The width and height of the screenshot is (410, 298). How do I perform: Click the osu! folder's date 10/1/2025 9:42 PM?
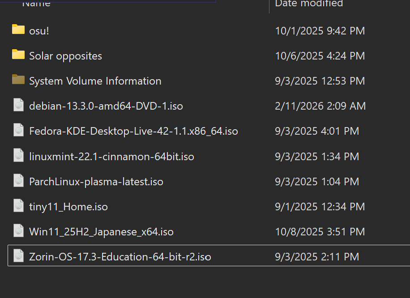click(x=320, y=31)
